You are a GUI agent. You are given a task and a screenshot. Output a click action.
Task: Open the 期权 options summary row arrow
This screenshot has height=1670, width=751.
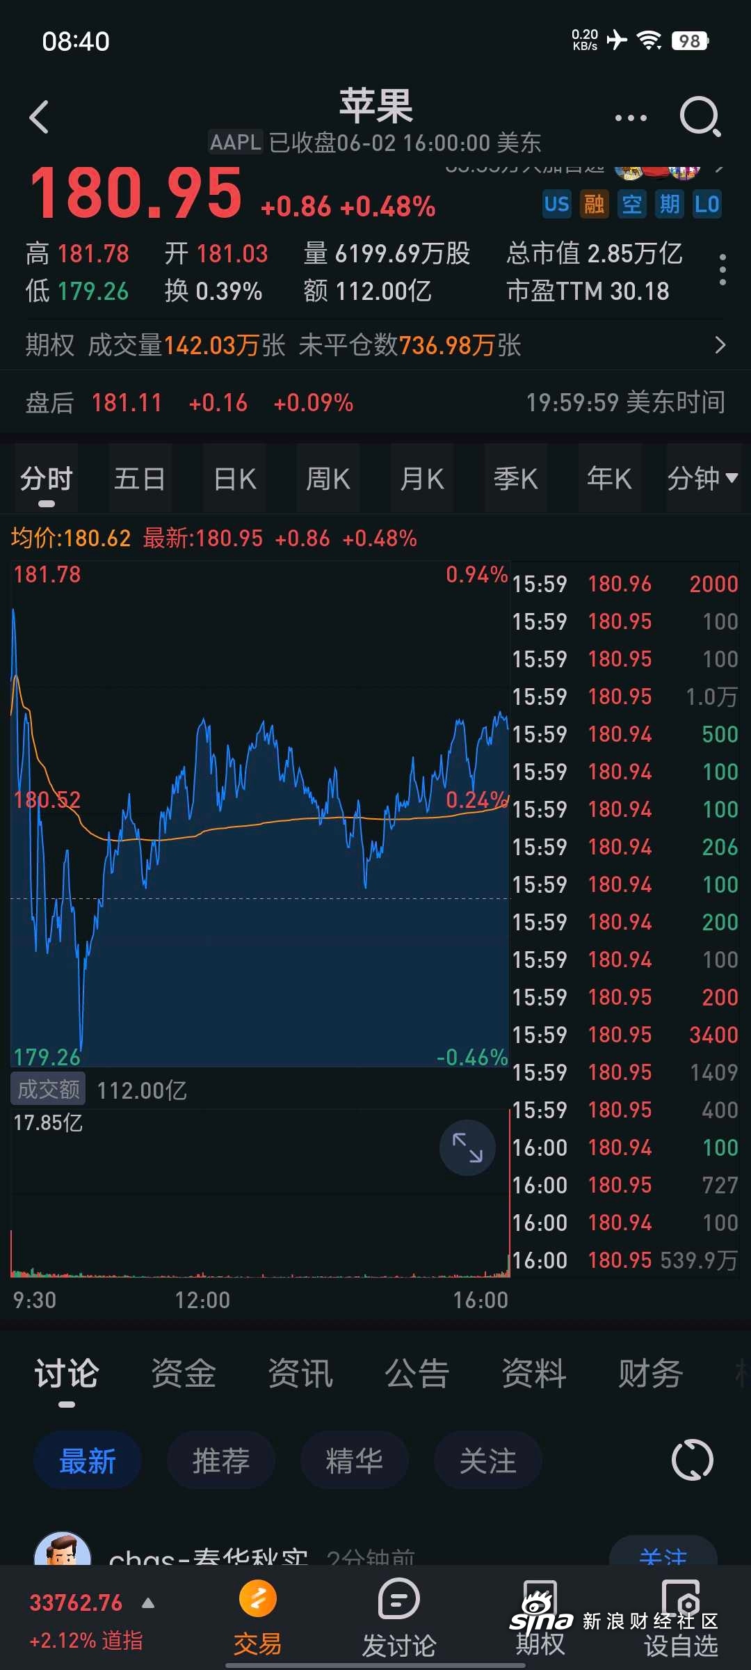click(720, 345)
